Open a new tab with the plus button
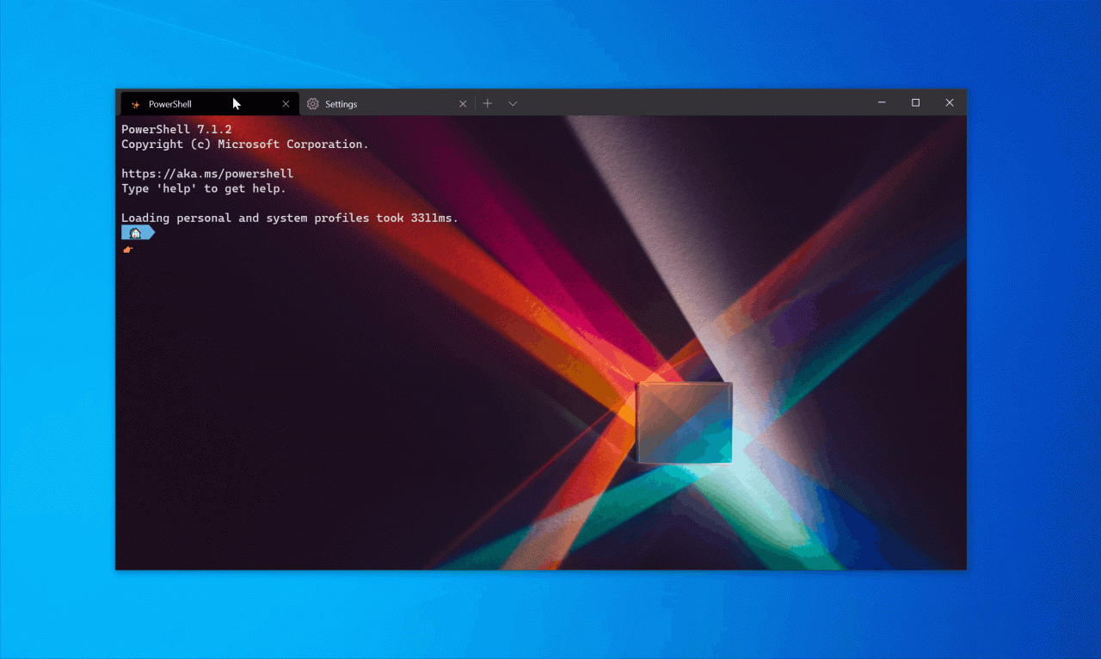Viewport: 1101px width, 659px height. point(487,102)
